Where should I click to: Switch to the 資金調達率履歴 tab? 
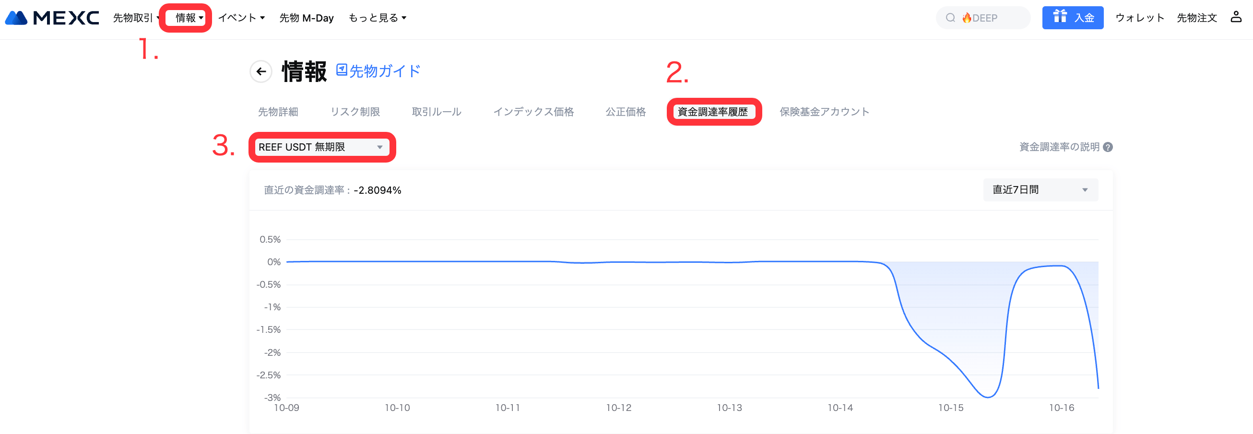[712, 112]
